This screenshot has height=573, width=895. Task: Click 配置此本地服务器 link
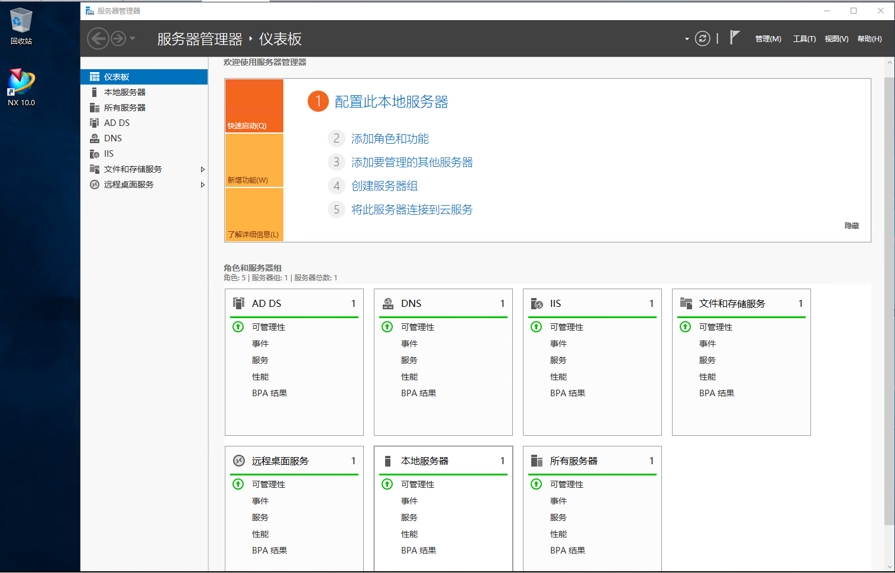[391, 102]
